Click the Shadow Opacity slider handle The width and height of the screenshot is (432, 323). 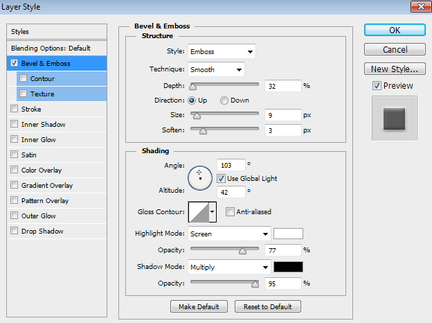pos(255,283)
